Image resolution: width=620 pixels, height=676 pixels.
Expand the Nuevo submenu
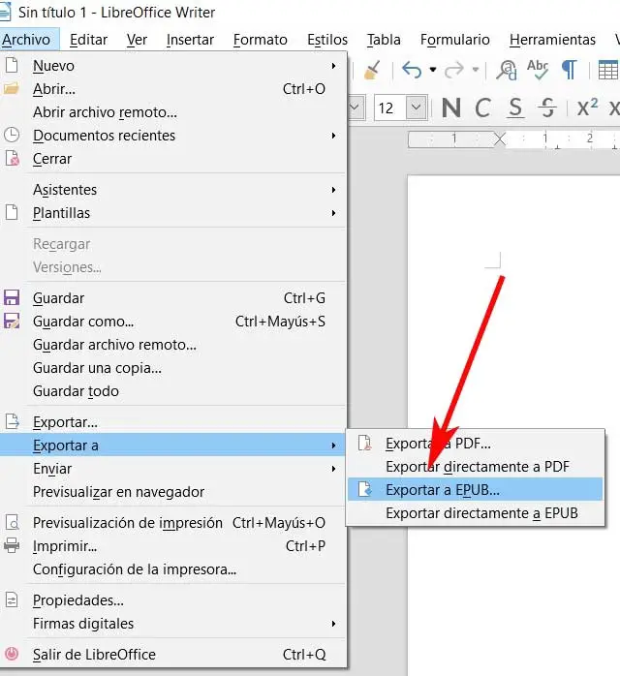(x=173, y=66)
